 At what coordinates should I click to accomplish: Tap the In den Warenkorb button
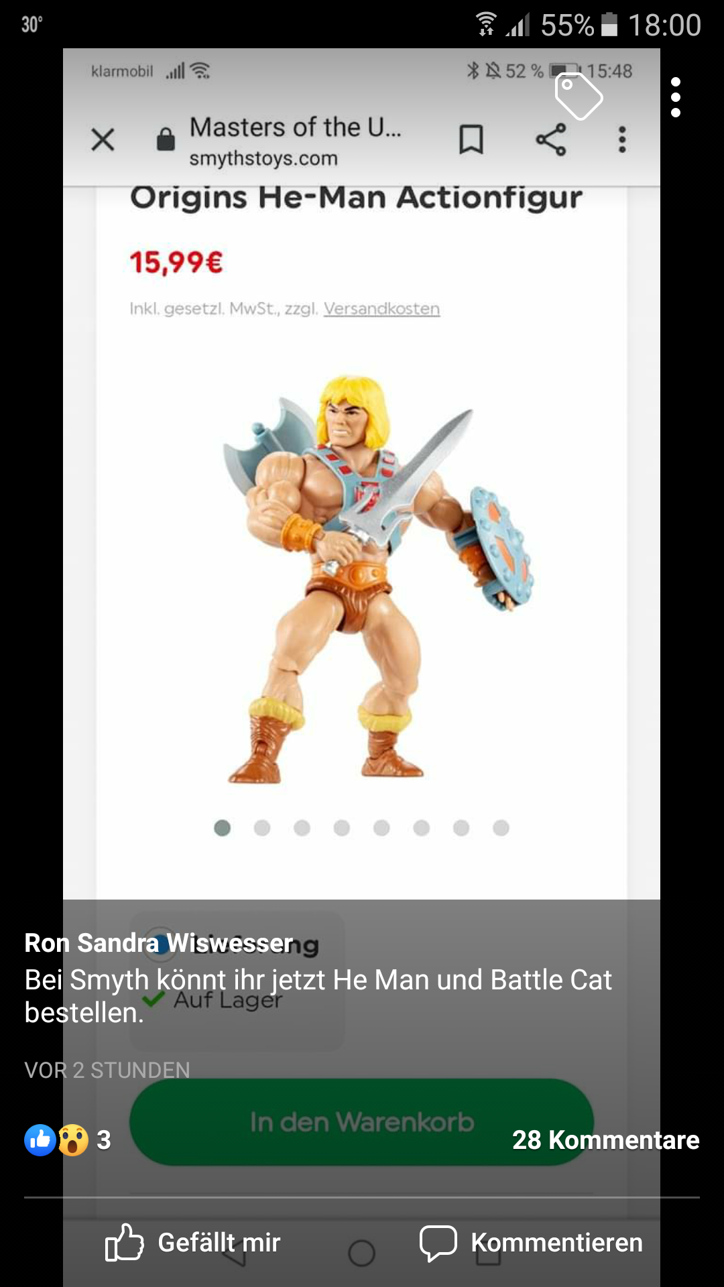[361, 1121]
